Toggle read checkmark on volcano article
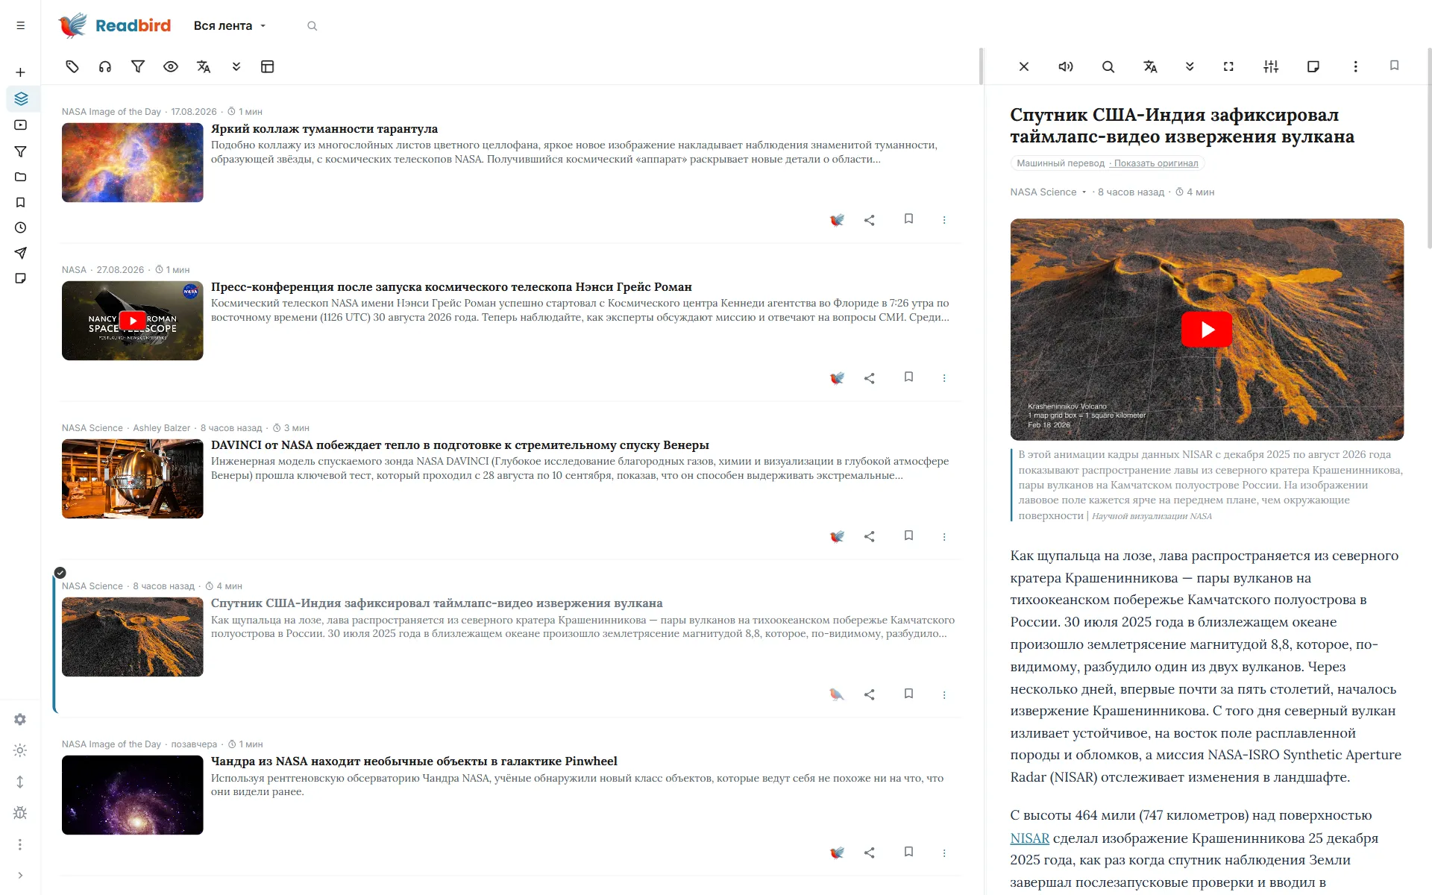1432x895 pixels. point(60,573)
